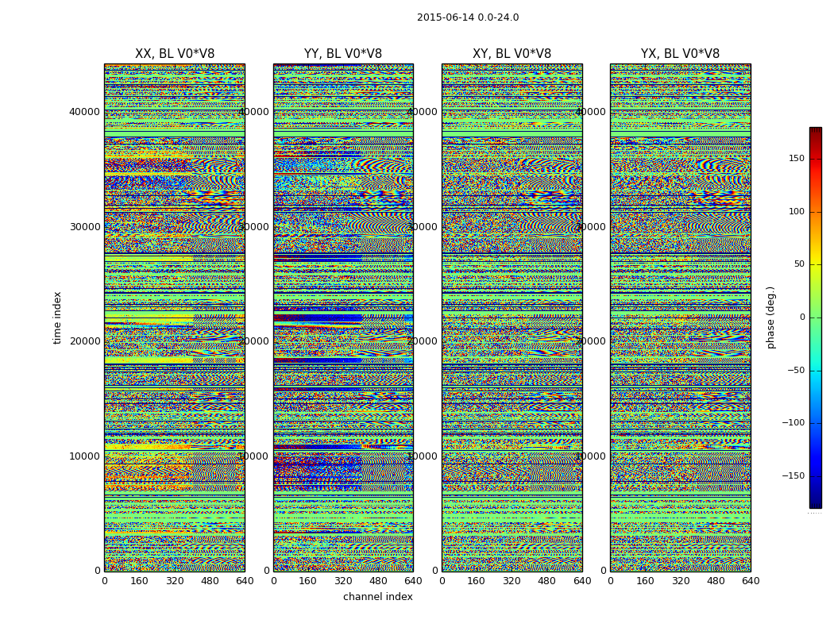The width and height of the screenshot is (834, 635).
Task: Click the 320 x-tick under YX panel
Action: (680, 581)
